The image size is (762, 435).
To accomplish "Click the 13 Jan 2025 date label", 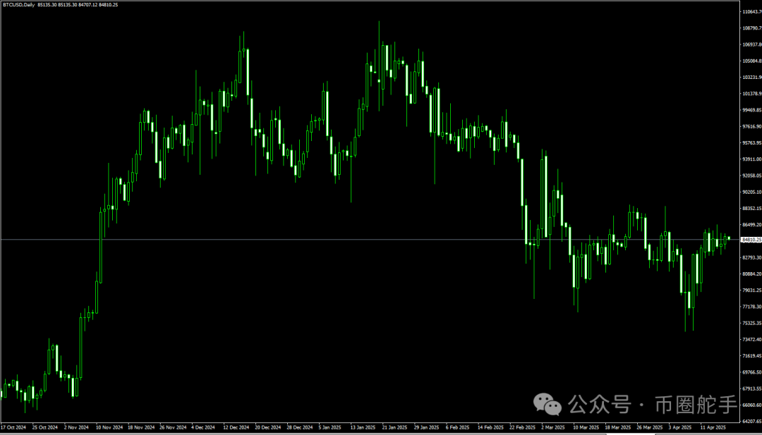I will tap(362, 428).
